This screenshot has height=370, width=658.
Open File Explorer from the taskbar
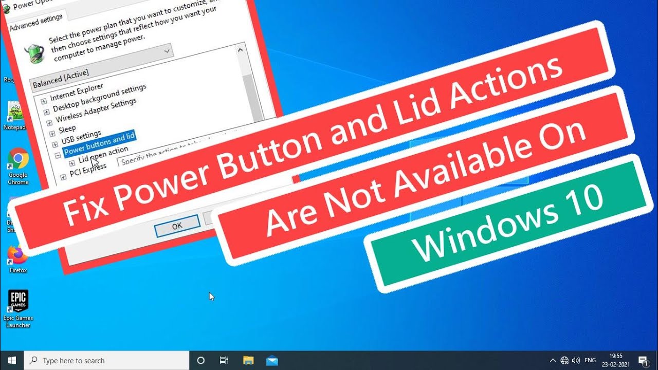pos(248,360)
